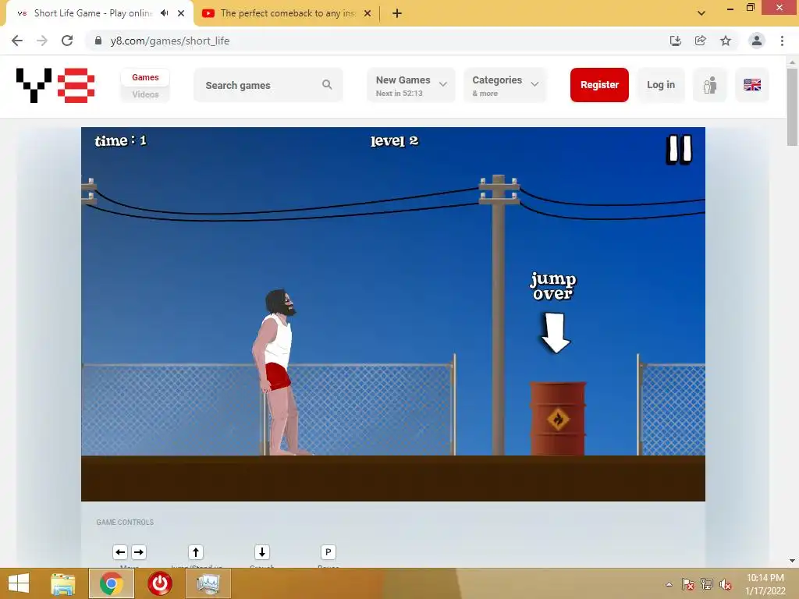Select the Games tab on Y8
Viewport: 799px width, 599px height.
tap(145, 77)
